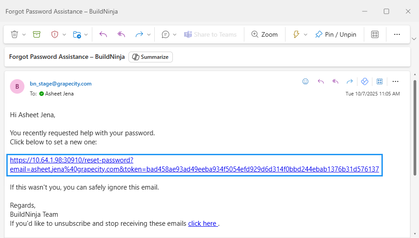
Task: Reply all from the top toolbar
Action: (121, 34)
